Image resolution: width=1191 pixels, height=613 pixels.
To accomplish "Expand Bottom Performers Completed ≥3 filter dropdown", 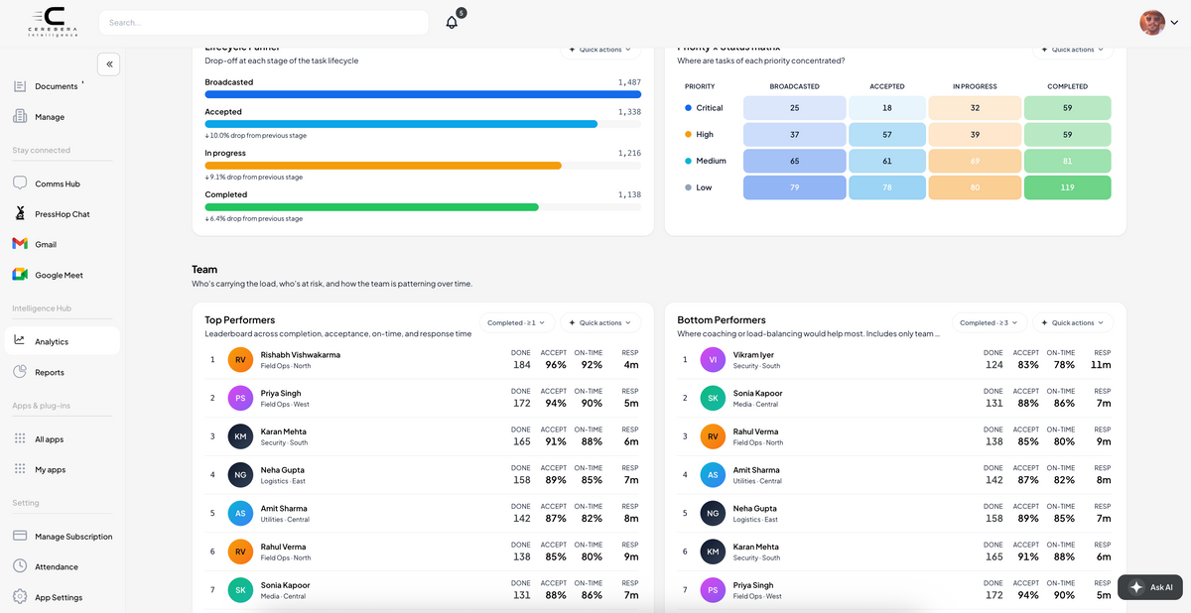I will [990, 322].
